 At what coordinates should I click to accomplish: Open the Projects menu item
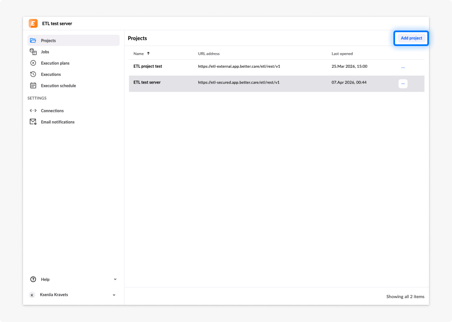pos(74,40)
